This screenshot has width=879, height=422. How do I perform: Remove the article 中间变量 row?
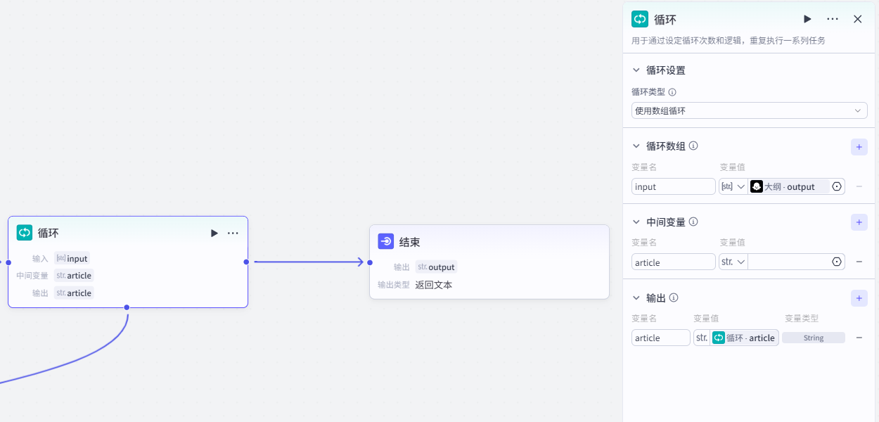(859, 262)
